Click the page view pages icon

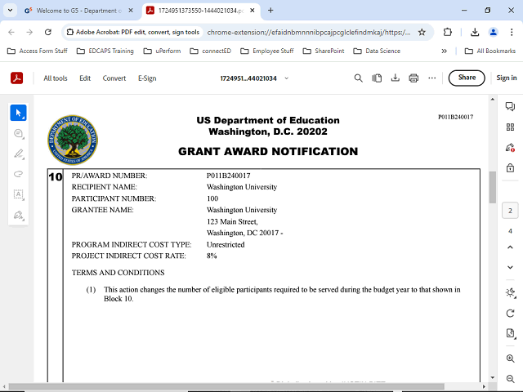377,78
